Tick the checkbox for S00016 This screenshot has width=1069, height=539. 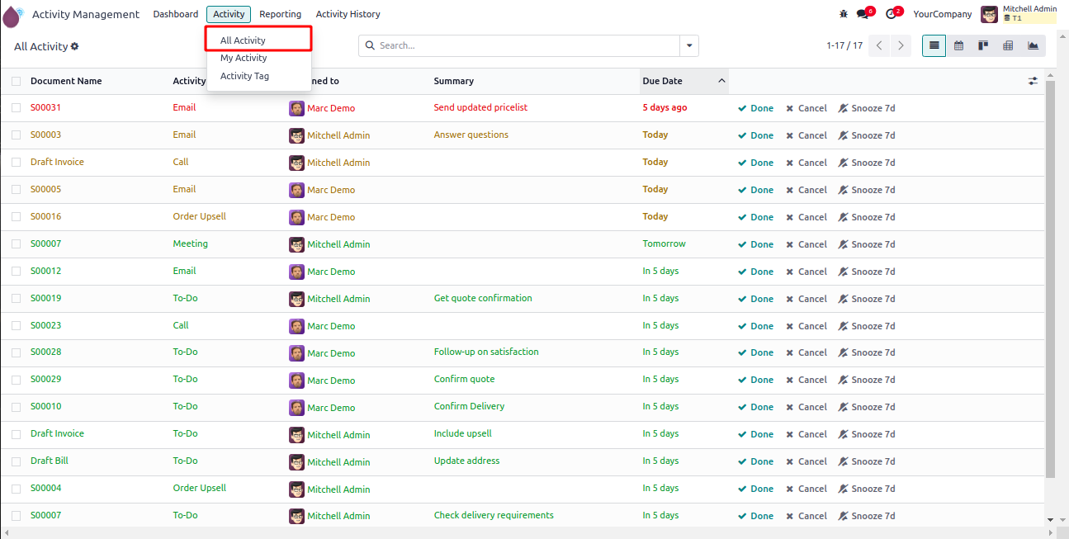pos(17,217)
